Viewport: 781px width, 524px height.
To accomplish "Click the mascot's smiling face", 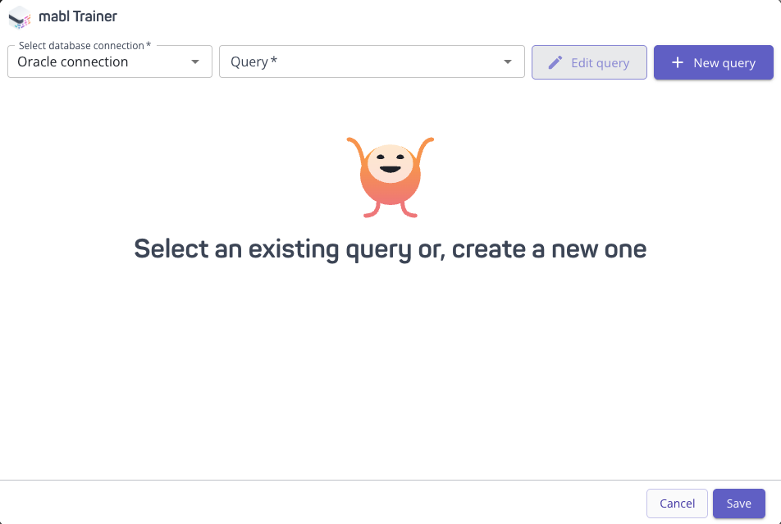I will point(390,164).
